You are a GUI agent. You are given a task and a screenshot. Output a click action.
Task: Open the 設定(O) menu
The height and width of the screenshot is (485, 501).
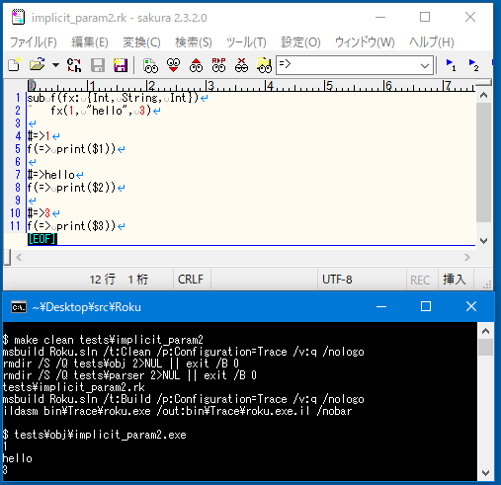[300, 42]
